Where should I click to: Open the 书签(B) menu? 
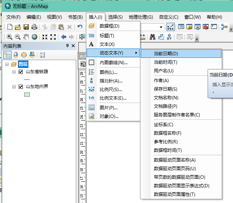[75, 17]
